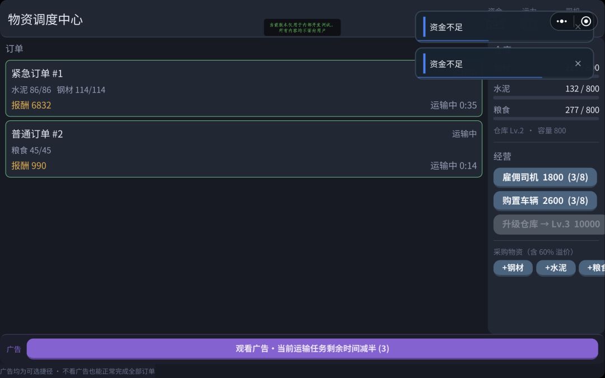Click the 运输中 status label on order #2

tap(464, 134)
